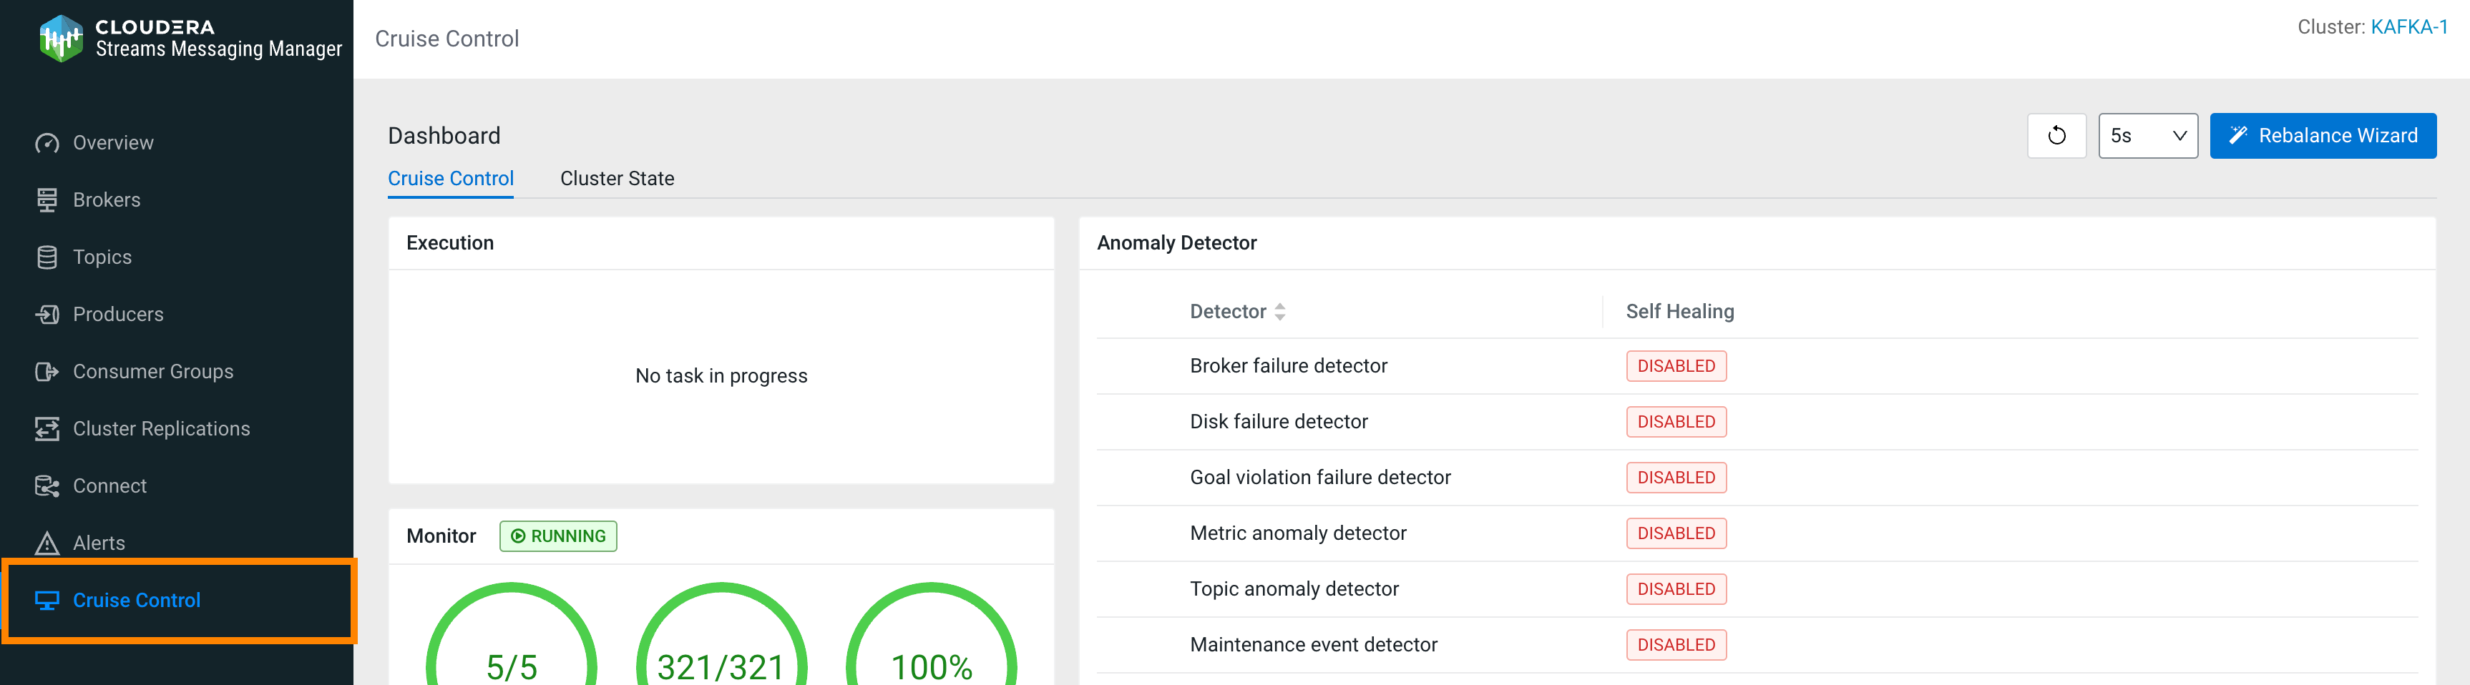Image resolution: width=2470 pixels, height=685 pixels.
Task: Click DISABLED badge for Metric anomaly detector
Action: [1675, 533]
